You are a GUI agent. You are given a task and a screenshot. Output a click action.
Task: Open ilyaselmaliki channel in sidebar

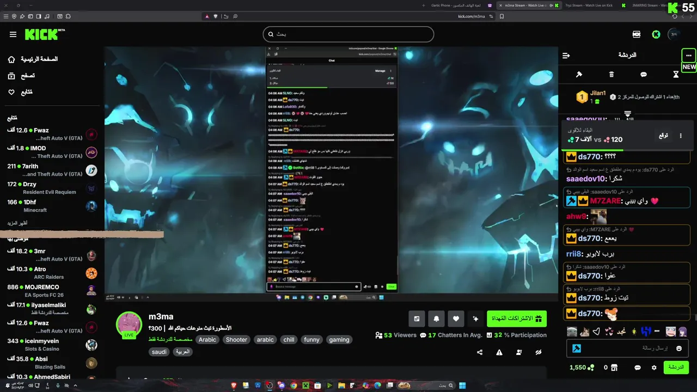coord(52,309)
